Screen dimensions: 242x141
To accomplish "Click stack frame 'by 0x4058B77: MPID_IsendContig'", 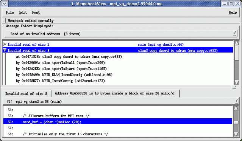I will (x=60, y=81).
